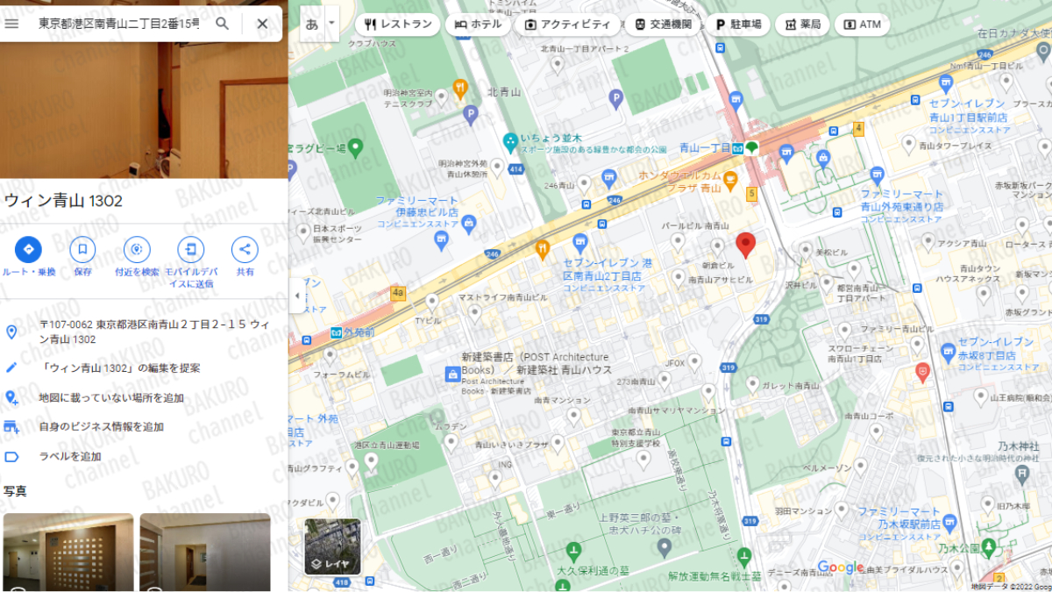Collapse the side panel with the arrow
The height and width of the screenshot is (592, 1052).
[x=296, y=296]
